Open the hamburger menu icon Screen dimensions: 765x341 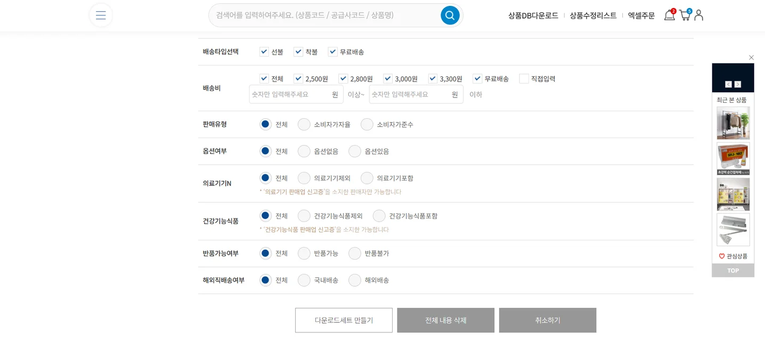click(x=101, y=15)
